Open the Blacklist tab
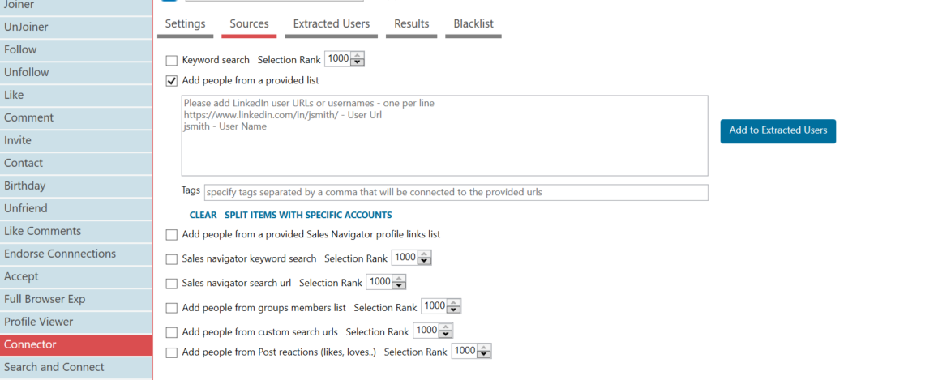 click(473, 23)
